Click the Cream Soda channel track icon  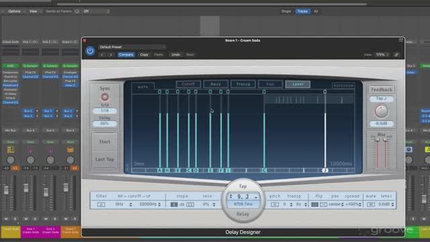point(11,150)
